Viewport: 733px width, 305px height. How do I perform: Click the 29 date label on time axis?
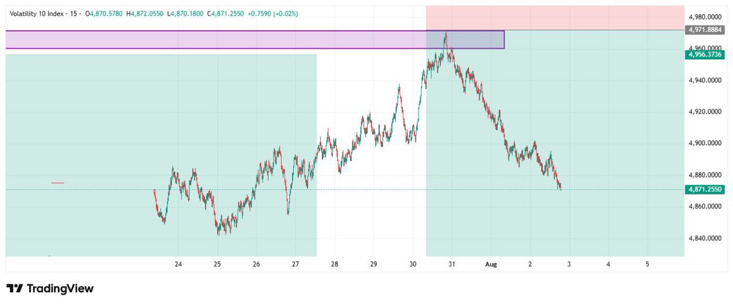tap(374, 264)
